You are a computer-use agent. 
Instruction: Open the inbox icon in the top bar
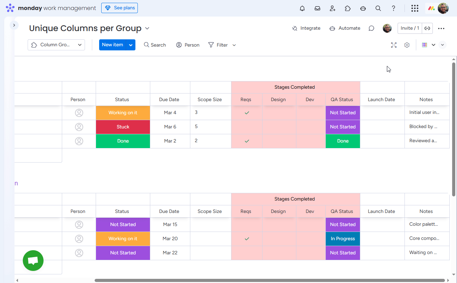pyautogui.click(x=317, y=8)
